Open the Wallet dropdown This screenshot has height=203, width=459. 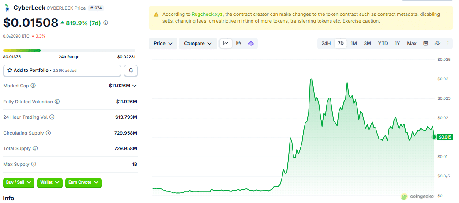tap(50, 182)
